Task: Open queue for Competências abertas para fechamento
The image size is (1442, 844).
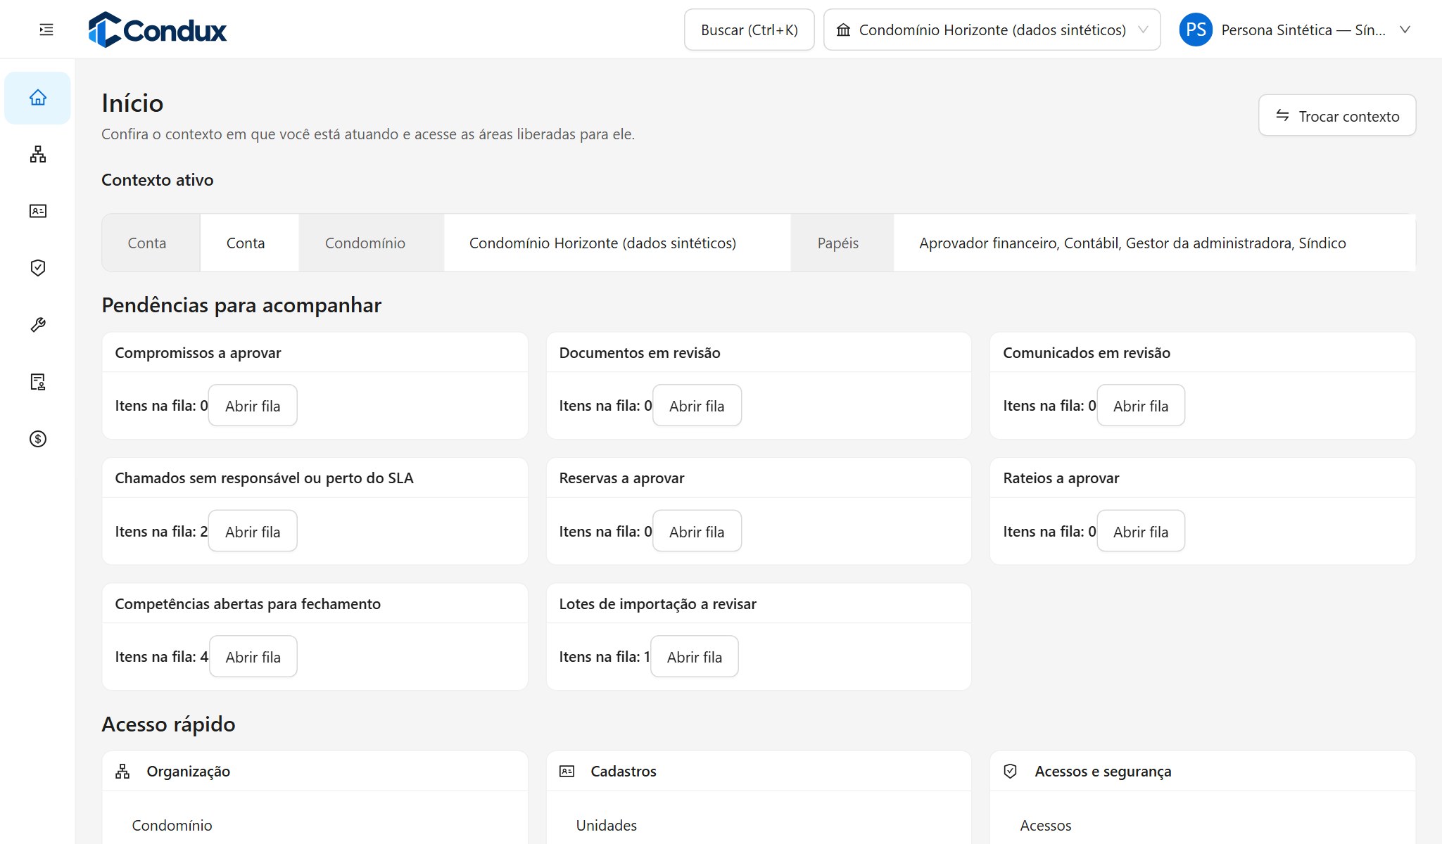Action: click(x=253, y=656)
